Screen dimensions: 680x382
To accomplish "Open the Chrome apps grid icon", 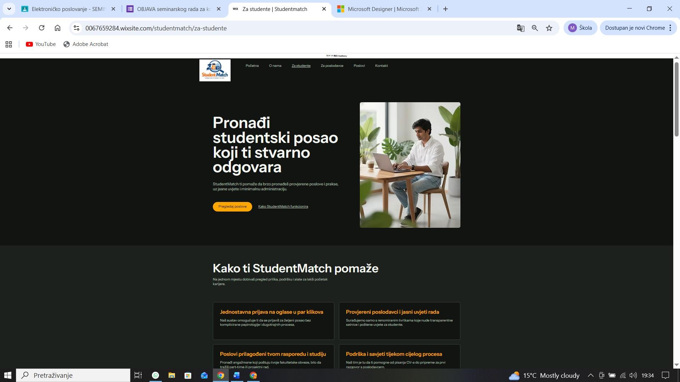I will [9, 44].
